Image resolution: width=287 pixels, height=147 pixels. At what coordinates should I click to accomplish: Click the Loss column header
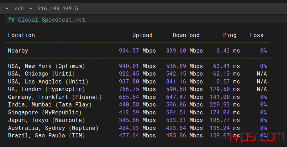click(257, 35)
